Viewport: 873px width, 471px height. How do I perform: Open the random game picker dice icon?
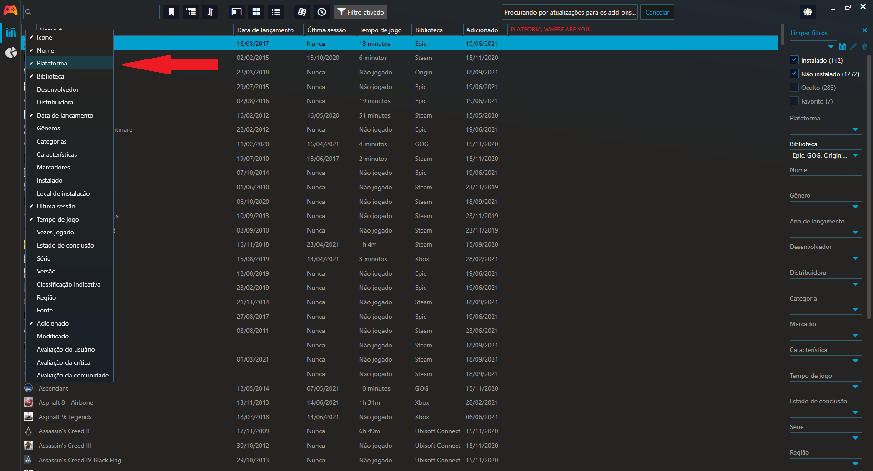click(302, 12)
